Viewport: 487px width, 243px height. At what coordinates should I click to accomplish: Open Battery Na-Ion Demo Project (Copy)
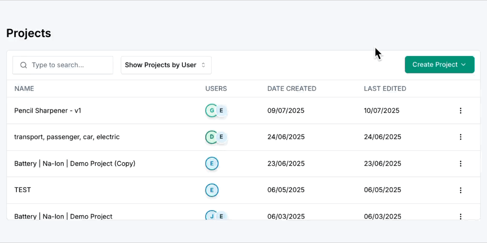[75, 164]
